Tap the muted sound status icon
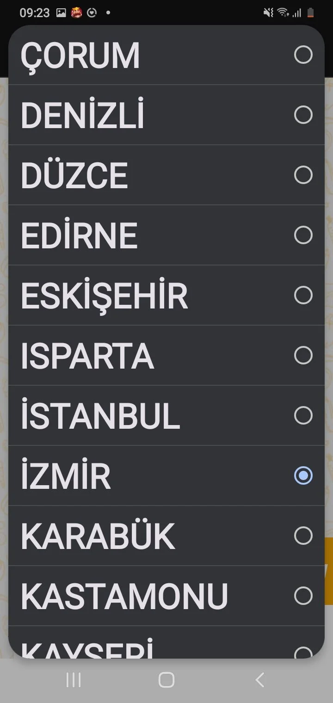The image size is (333, 703). pos(268,13)
